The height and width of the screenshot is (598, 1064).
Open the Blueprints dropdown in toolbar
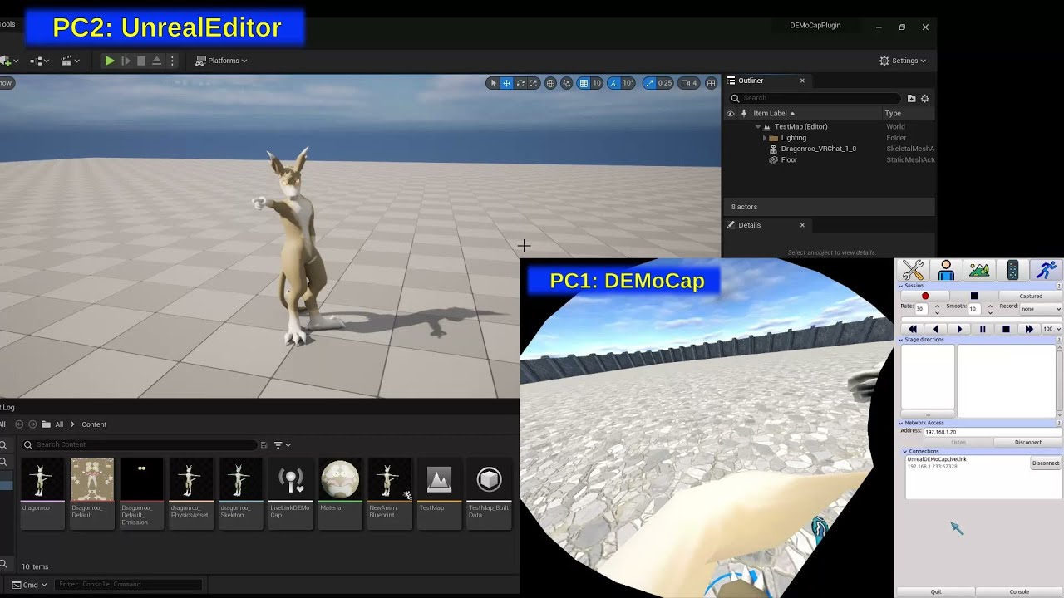[x=38, y=61]
